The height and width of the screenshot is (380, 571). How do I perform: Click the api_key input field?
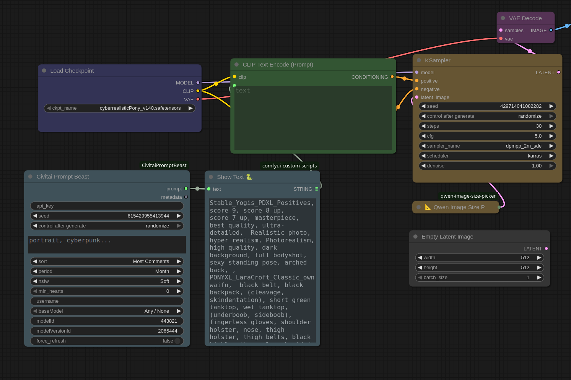tap(107, 206)
